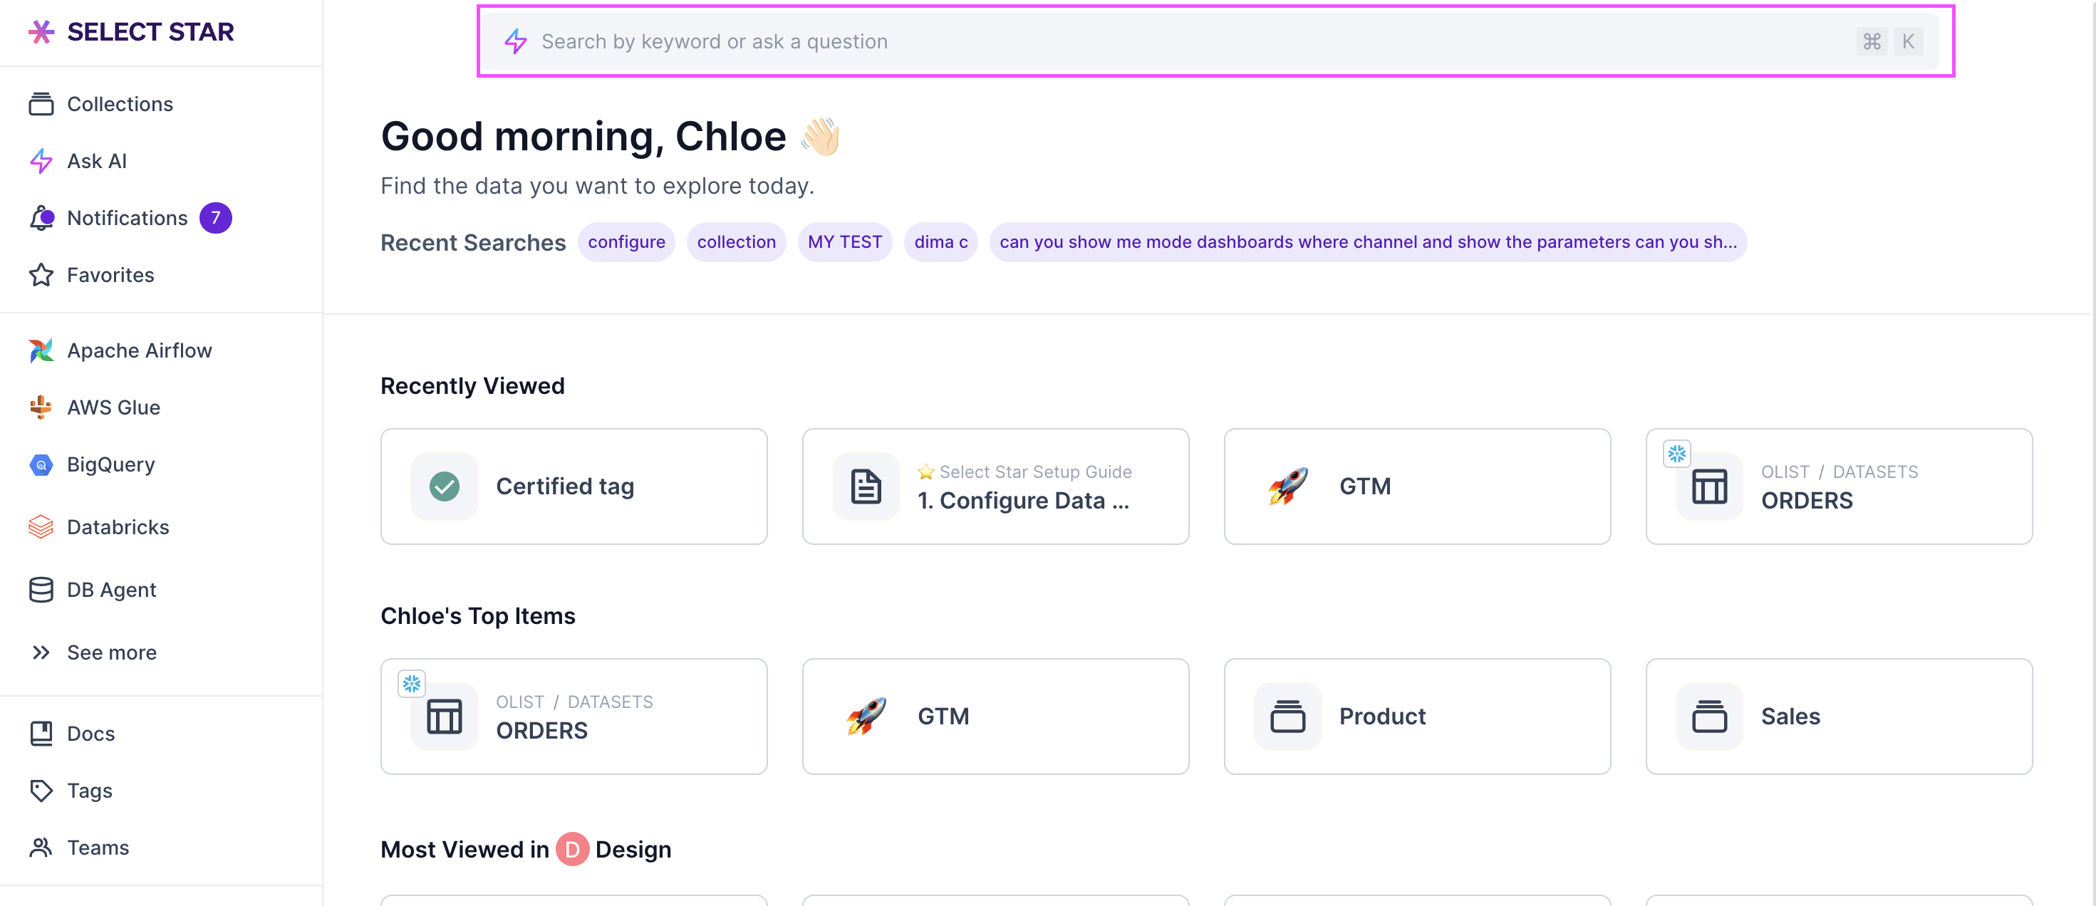The image size is (2096, 906).
Task: Click the Design team avatar badge
Action: pos(572,850)
